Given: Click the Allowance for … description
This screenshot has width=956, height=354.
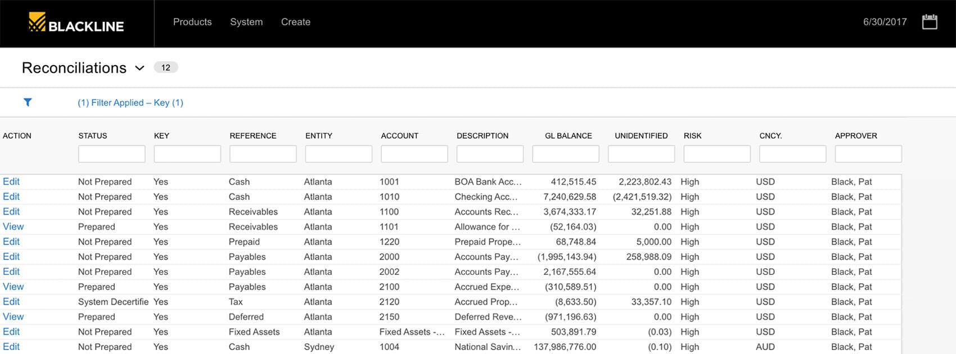Looking at the screenshot, I should pyautogui.click(x=488, y=227).
